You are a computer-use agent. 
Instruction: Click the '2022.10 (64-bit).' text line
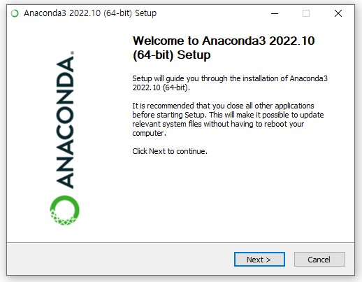[x=161, y=87]
